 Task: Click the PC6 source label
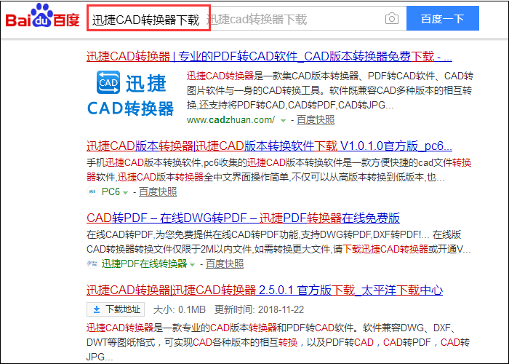pos(111,191)
